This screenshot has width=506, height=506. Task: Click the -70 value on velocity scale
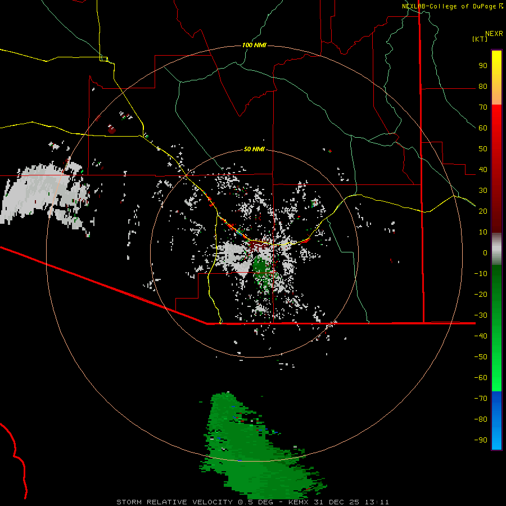[x=481, y=399]
